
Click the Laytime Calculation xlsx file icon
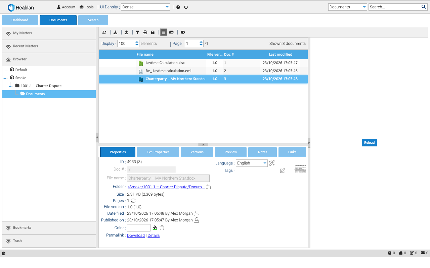(x=141, y=63)
